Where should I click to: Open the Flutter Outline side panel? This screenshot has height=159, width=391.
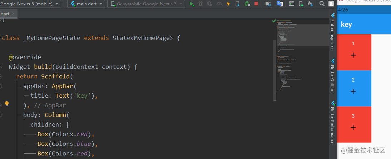tap(332, 75)
